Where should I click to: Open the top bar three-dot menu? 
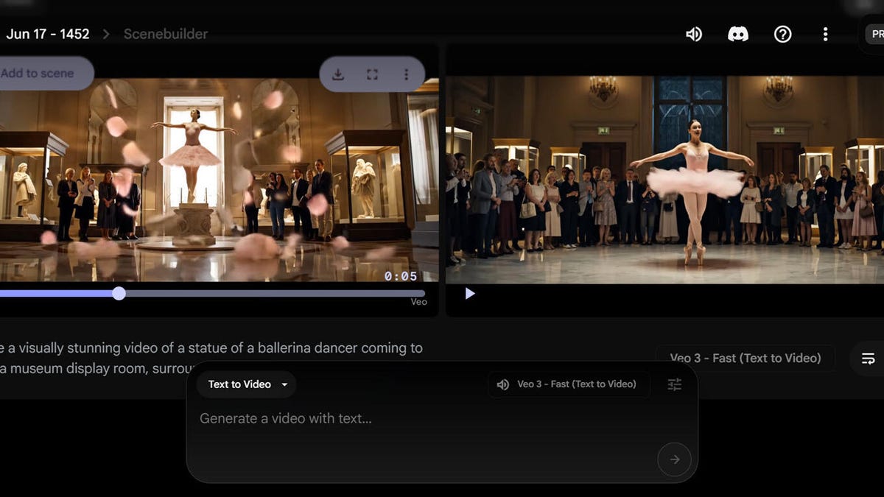(825, 34)
